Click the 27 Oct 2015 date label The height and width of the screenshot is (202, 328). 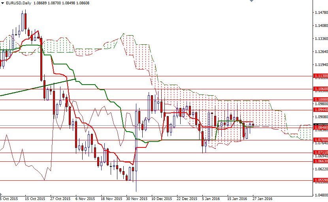click(60, 198)
